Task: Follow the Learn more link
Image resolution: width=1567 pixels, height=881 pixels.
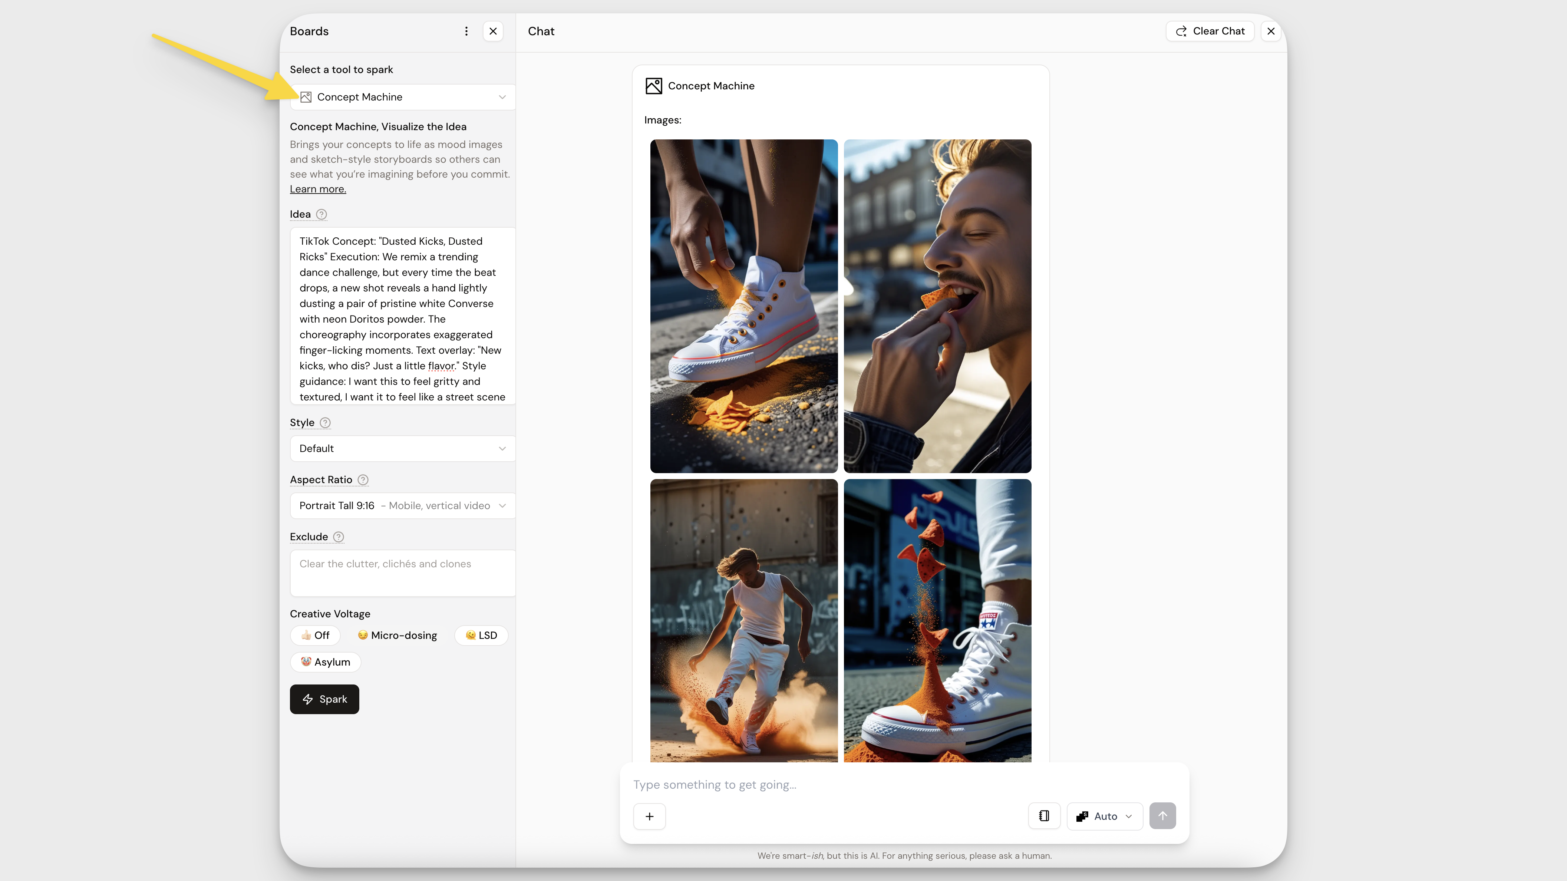Action: pos(317,189)
